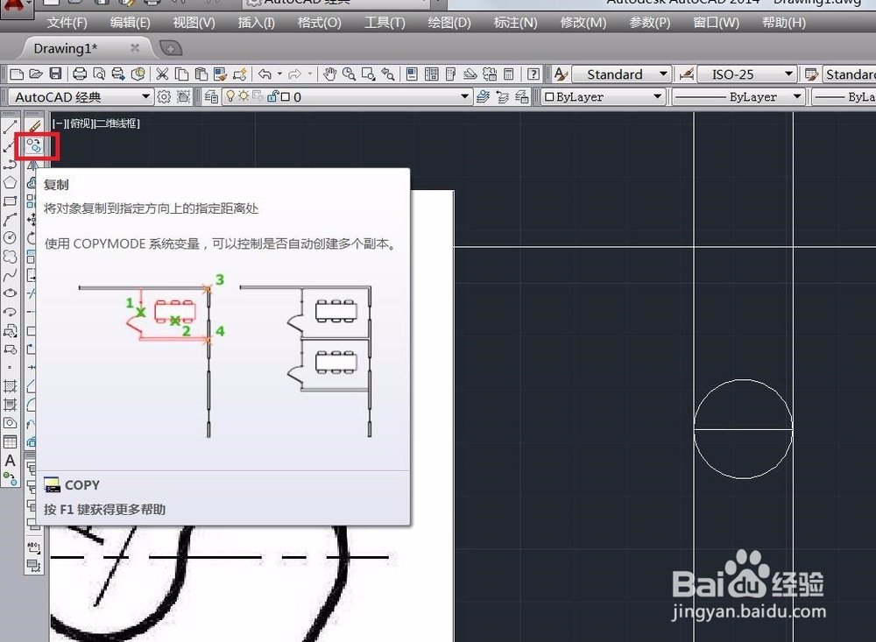
Task: Switch to the Drawing1* tab
Action: (66, 49)
